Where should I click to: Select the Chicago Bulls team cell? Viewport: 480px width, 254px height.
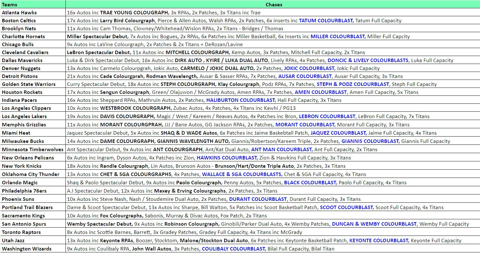18,45
